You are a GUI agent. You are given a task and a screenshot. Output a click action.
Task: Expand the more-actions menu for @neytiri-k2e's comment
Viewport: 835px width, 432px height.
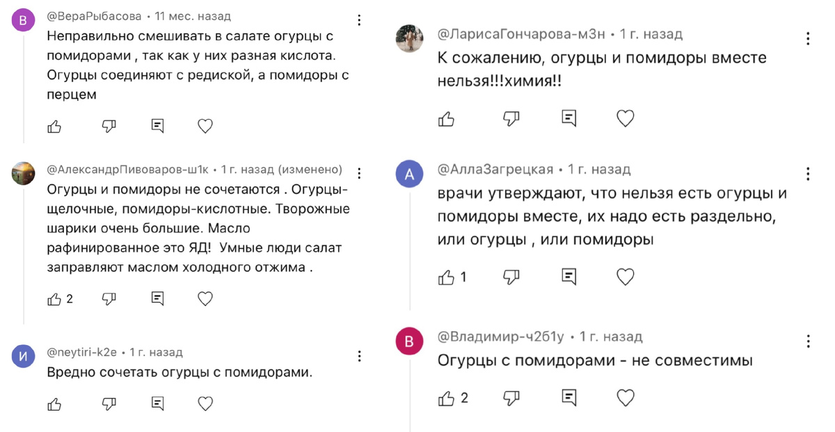click(359, 356)
